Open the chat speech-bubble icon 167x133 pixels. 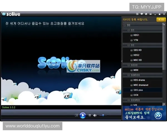[142, 14]
